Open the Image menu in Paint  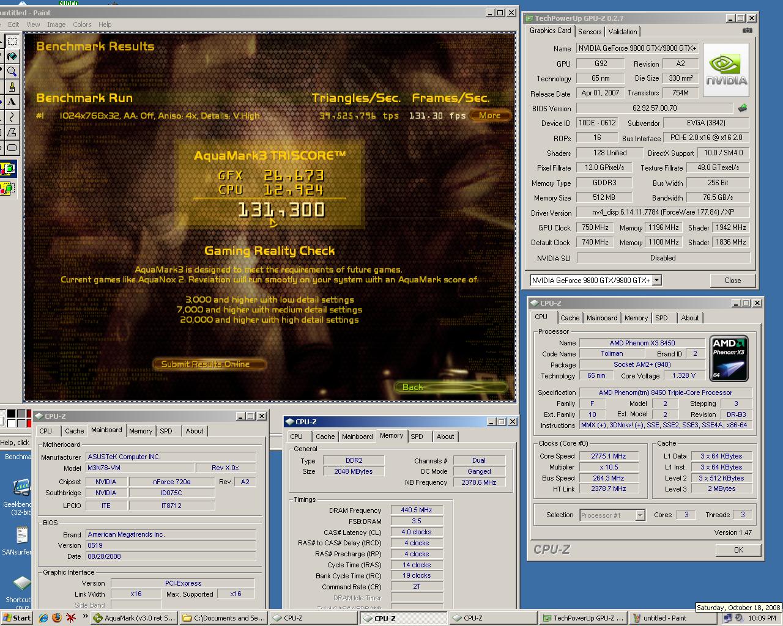tap(56, 24)
